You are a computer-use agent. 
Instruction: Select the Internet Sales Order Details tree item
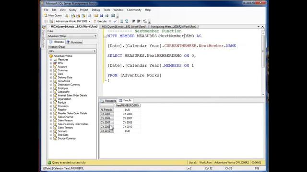72,96
